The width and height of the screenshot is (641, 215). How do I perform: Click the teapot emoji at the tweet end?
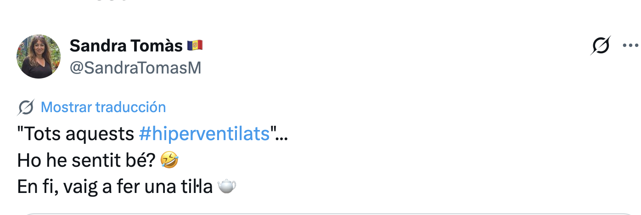tap(226, 186)
